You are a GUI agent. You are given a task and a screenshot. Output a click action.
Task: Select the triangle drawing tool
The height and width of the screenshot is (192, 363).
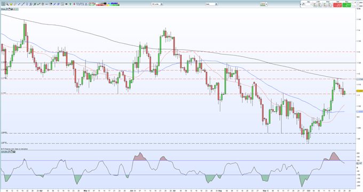click(86, 4)
